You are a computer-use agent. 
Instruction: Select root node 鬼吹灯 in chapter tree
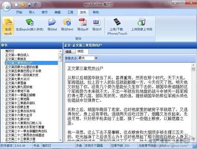pyautogui.click(x=10, y=51)
